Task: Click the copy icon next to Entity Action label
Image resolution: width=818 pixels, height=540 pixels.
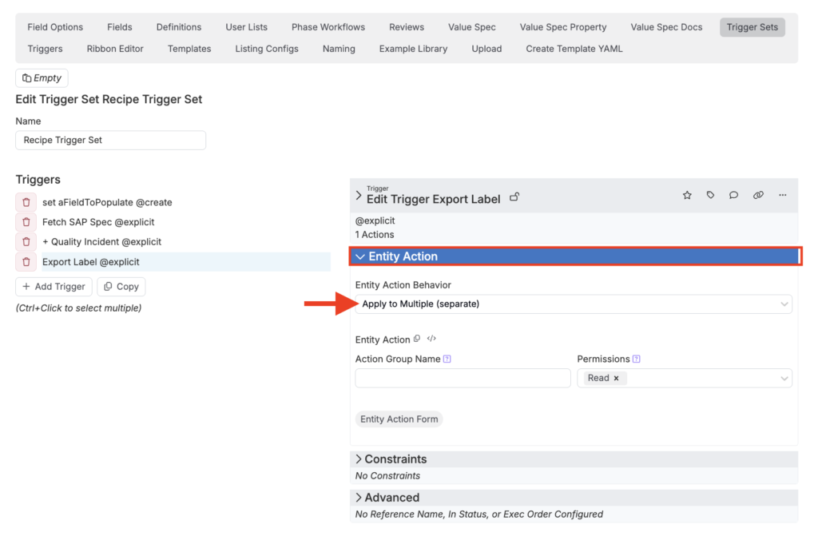Action: (x=417, y=339)
